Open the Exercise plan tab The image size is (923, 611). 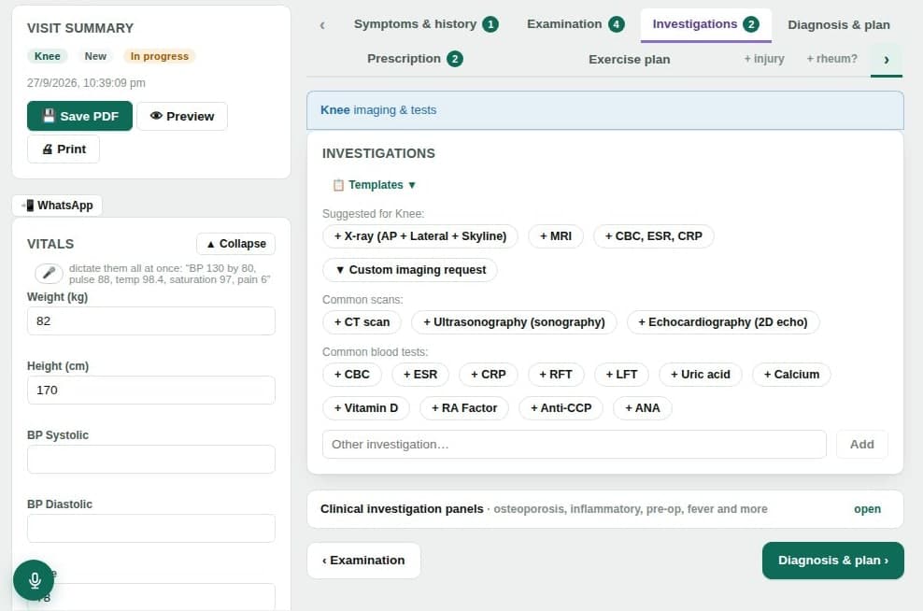coord(630,60)
